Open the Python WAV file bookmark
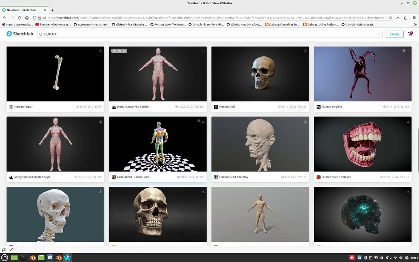Viewport: 419px width, 262px height. 168,25
